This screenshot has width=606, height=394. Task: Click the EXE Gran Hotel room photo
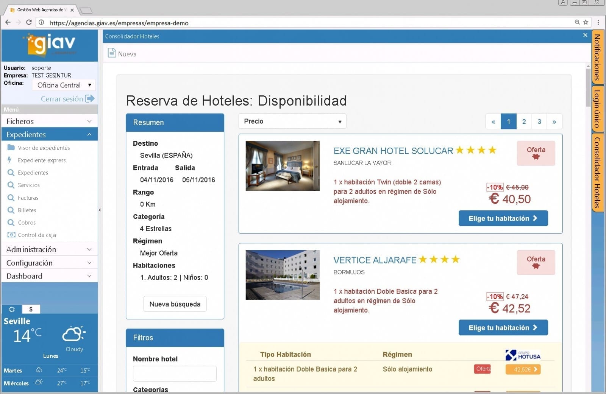pyautogui.click(x=283, y=166)
